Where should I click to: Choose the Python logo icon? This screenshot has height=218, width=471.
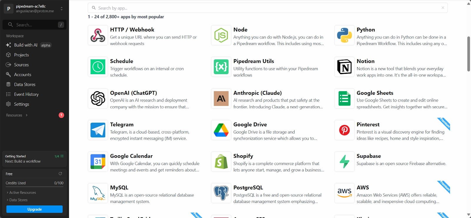[x=344, y=35]
